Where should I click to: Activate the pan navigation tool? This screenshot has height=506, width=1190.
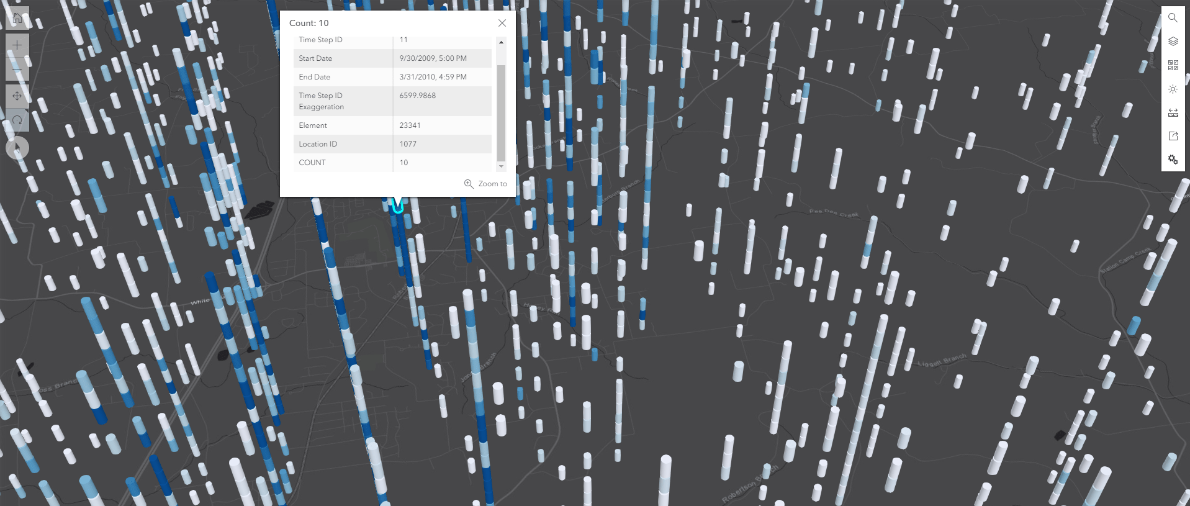(17, 96)
